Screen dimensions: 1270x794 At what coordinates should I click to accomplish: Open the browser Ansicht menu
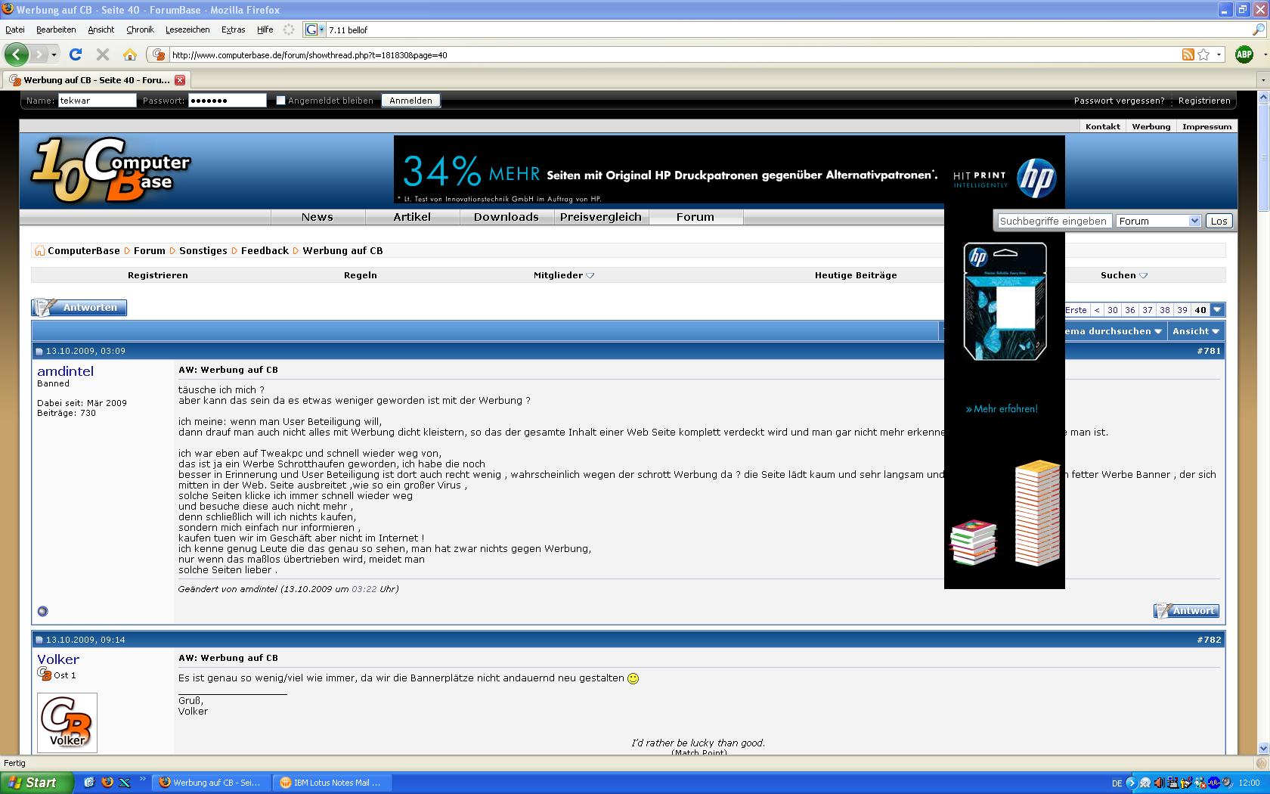coord(101,29)
